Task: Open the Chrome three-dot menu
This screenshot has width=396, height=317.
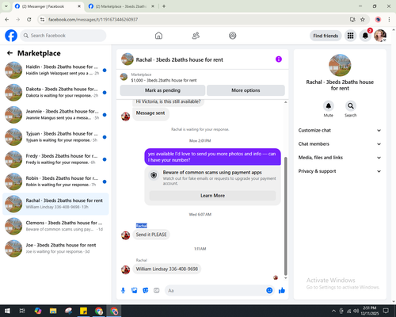Action: click(x=389, y=19)
